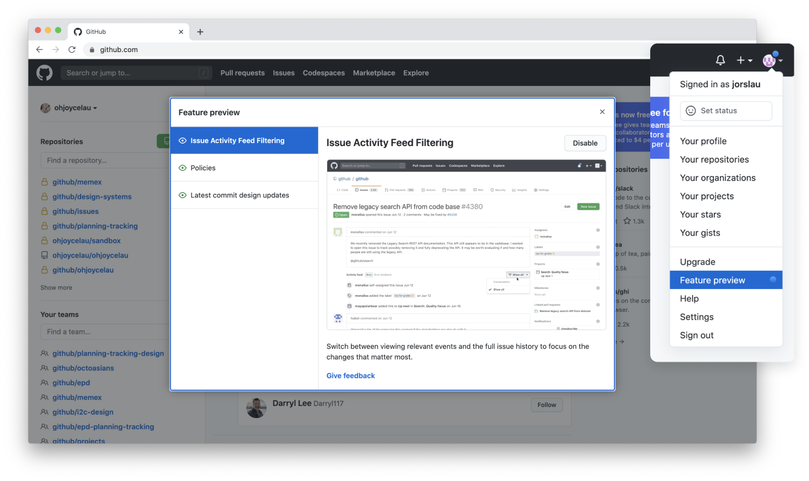Toggle eye icon for Latest commit design updates
The width and height of the screenshot is (809, 481).
point(182,195)
